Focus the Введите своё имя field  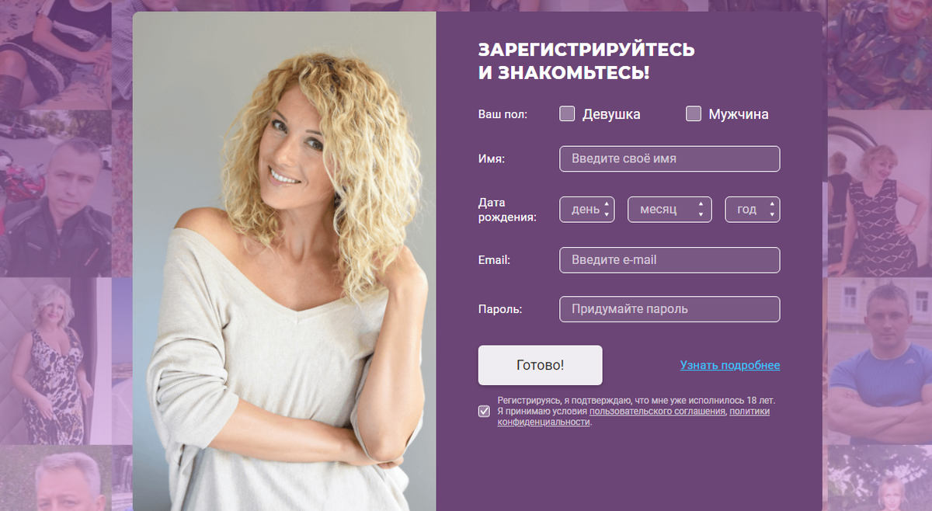(669, 158)
